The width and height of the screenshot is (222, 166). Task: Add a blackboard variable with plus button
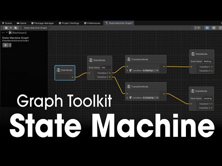click(x=6, y=45)
